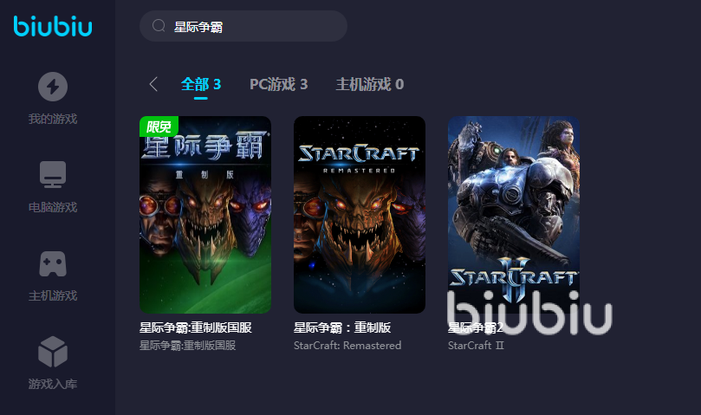The width and height of the screenshot is (701, 415).
Task: Open StarCraft II cover art
Action: tap(514, 215)
